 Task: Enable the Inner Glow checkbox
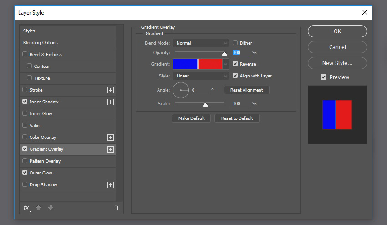[25, 113]
